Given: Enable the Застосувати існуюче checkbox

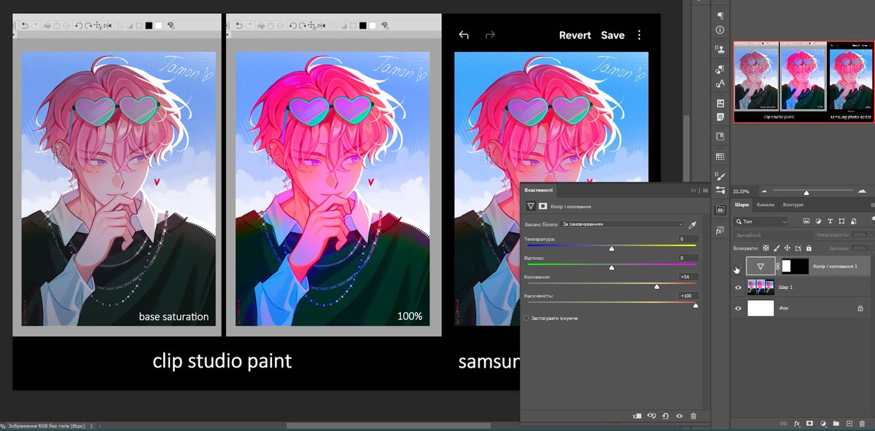Looking at the screenshot, I should click(527, 318).
